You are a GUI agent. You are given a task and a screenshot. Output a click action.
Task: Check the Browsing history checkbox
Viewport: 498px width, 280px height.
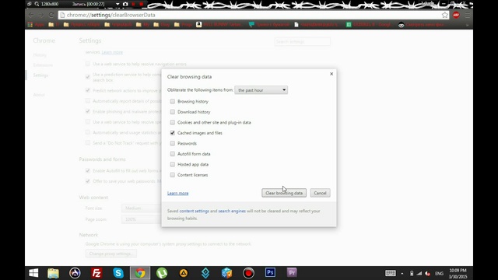pyautogui.click(x=173, y=101)
